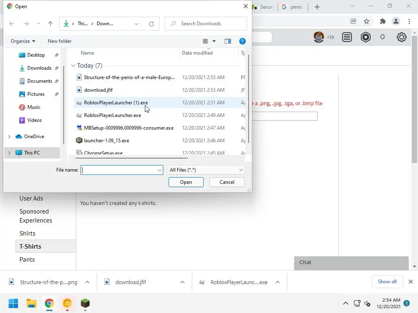Open Pants in Roblox sidebar
This screenshot has width=418, height=313.
[x=27, y=260]
